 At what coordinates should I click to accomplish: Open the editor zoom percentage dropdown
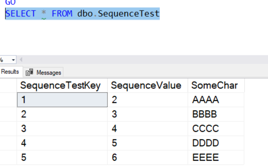(x=13, y=60)
